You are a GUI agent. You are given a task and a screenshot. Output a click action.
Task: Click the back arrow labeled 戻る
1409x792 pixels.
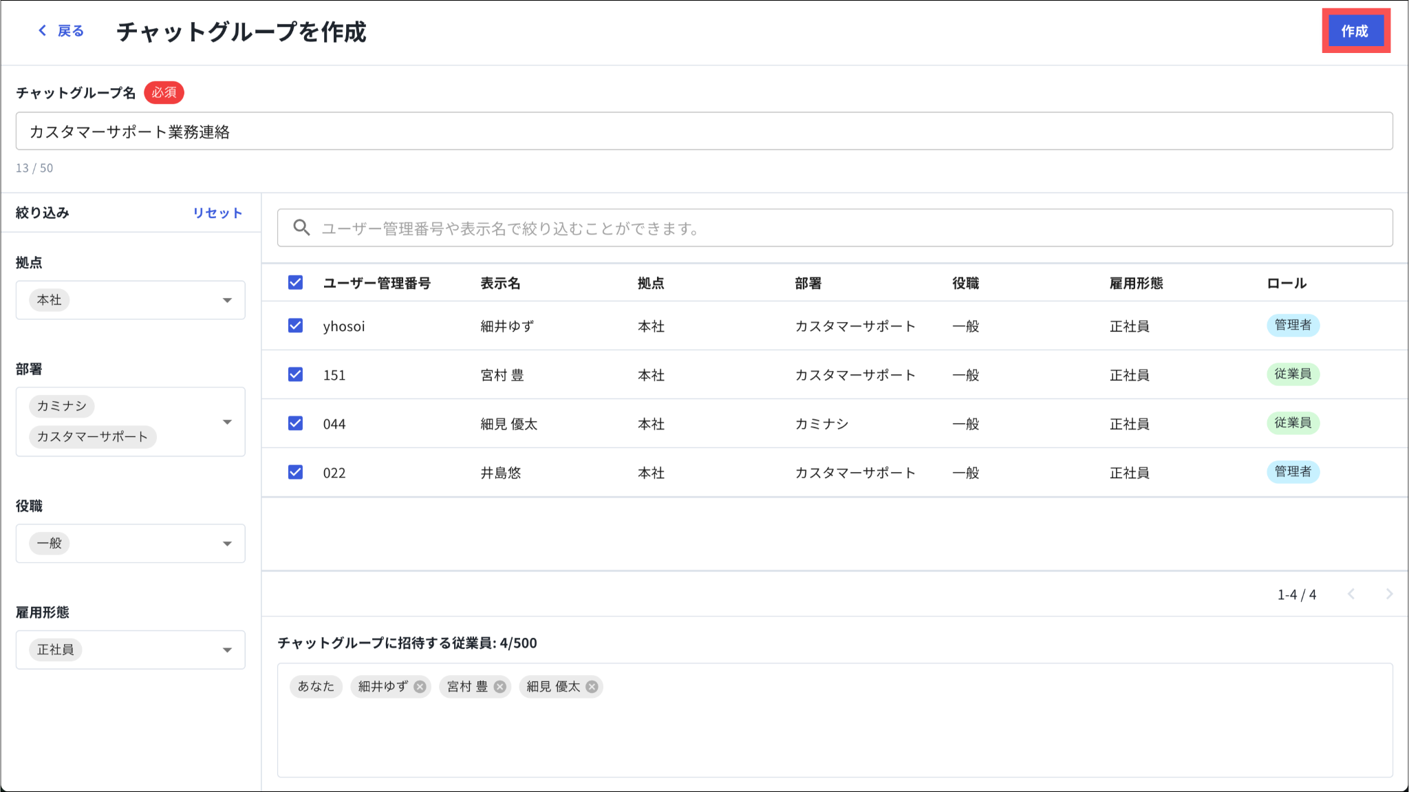pyautogui.click(x=61, y=31)
